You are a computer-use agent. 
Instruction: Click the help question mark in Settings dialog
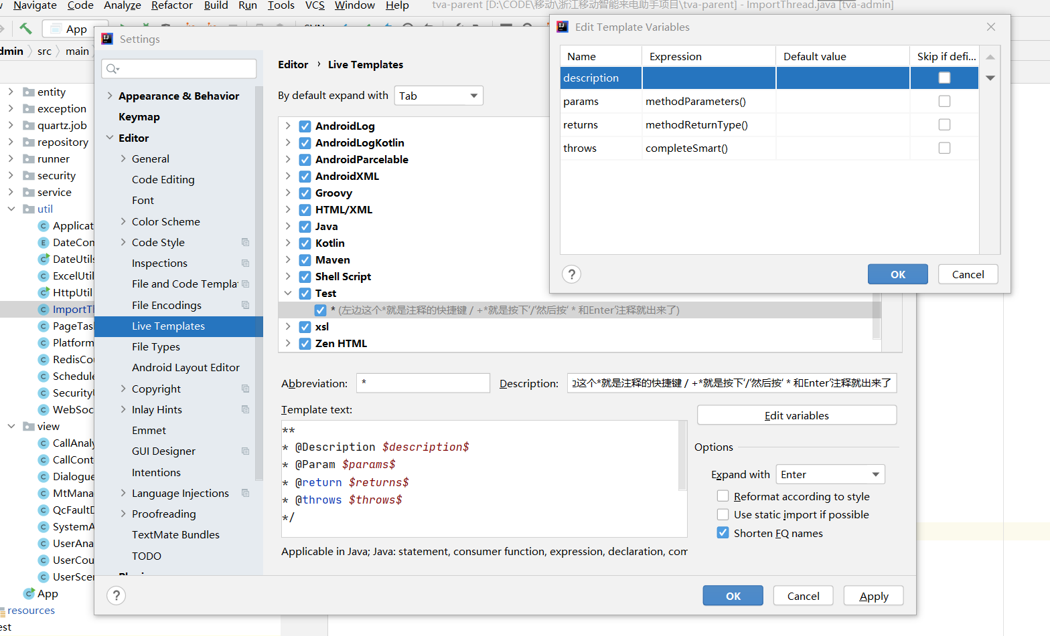click(116, 595)
